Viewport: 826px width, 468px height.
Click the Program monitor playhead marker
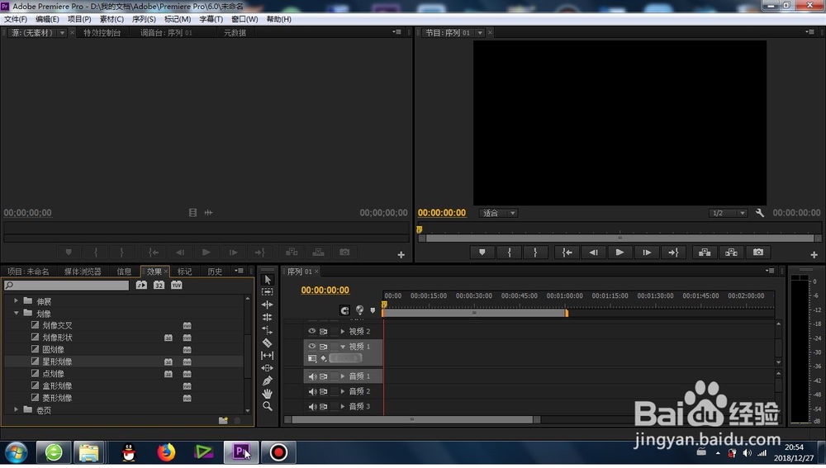point(420,229)
